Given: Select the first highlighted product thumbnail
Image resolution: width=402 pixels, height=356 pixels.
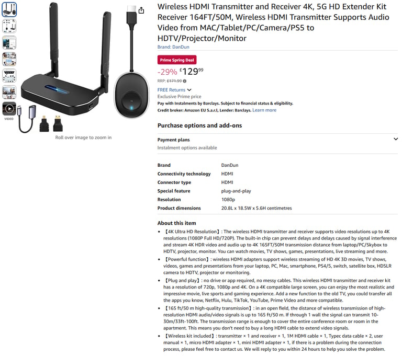Looking at the screenshot, I should (9, 9).
